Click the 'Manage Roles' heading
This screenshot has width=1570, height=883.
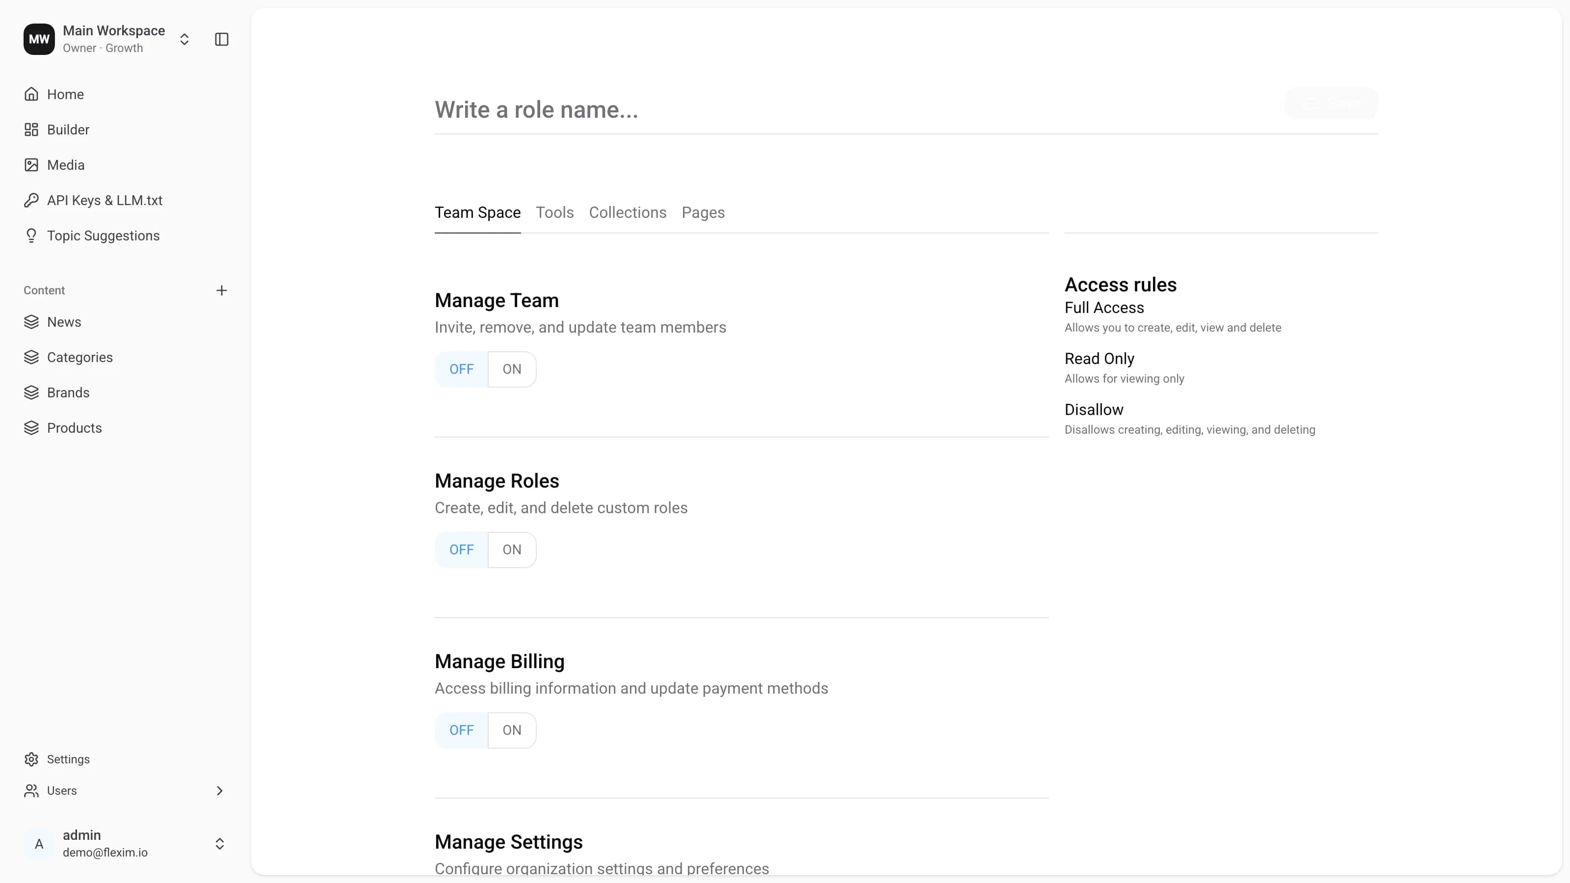[x=497, y=481]
